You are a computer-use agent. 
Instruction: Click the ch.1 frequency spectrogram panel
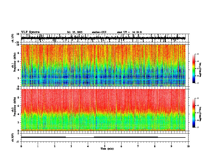[103, 65]
